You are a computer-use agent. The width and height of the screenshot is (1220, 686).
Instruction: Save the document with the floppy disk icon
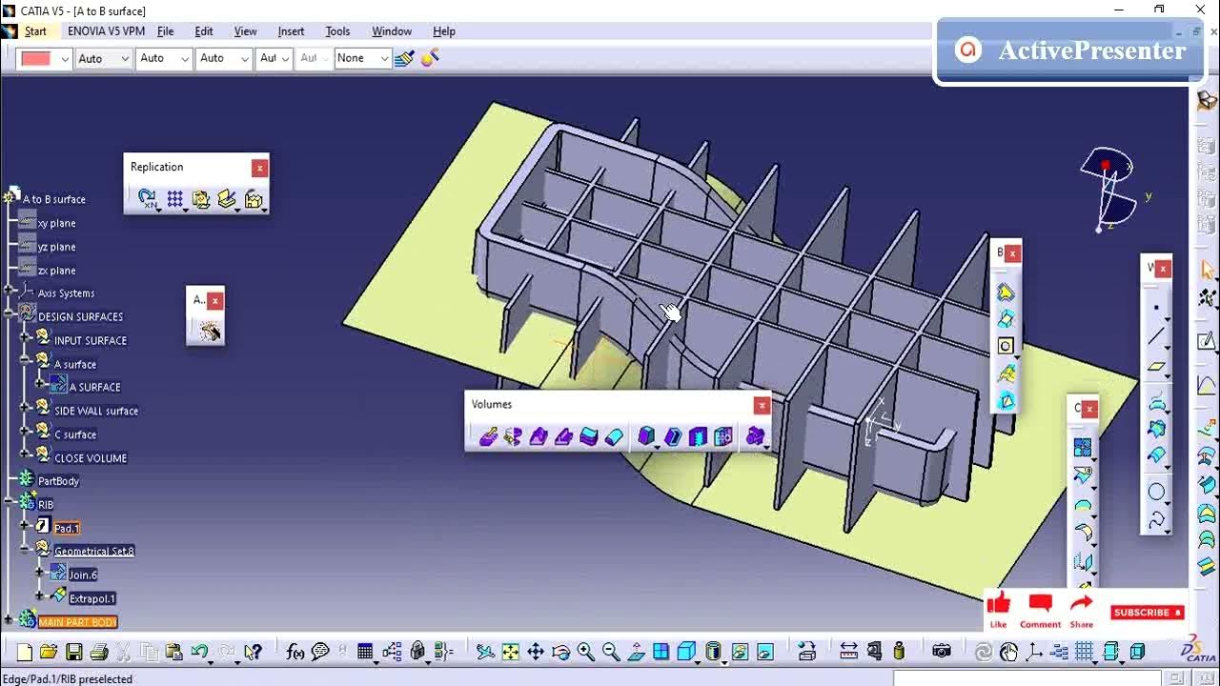coord(74,652)
